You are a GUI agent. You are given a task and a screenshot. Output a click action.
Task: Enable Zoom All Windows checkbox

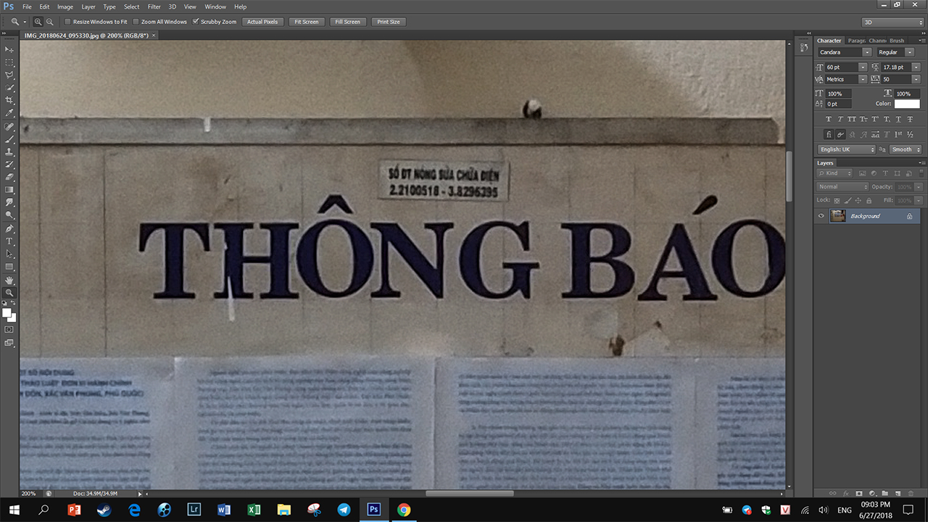pyautogui.click(x=136, y=22)
